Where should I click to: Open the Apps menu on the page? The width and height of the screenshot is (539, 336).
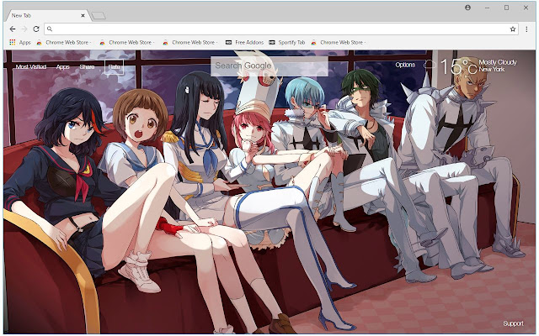62,67
